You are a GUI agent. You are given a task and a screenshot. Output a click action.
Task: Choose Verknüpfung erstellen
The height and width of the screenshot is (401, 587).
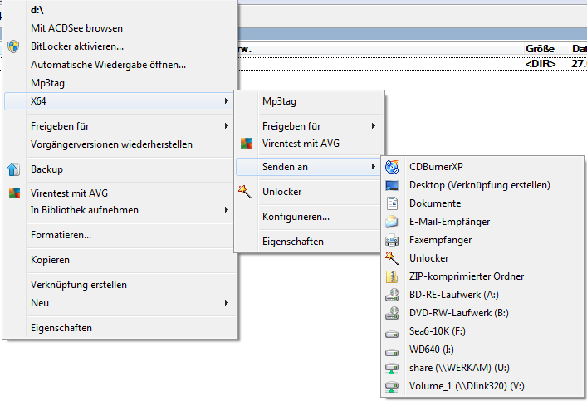[x=79, y=285]
